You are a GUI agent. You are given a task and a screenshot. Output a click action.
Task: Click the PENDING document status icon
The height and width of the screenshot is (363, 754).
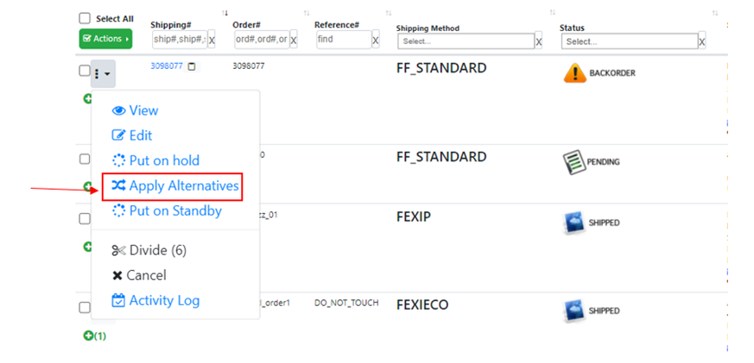point(574,161)
